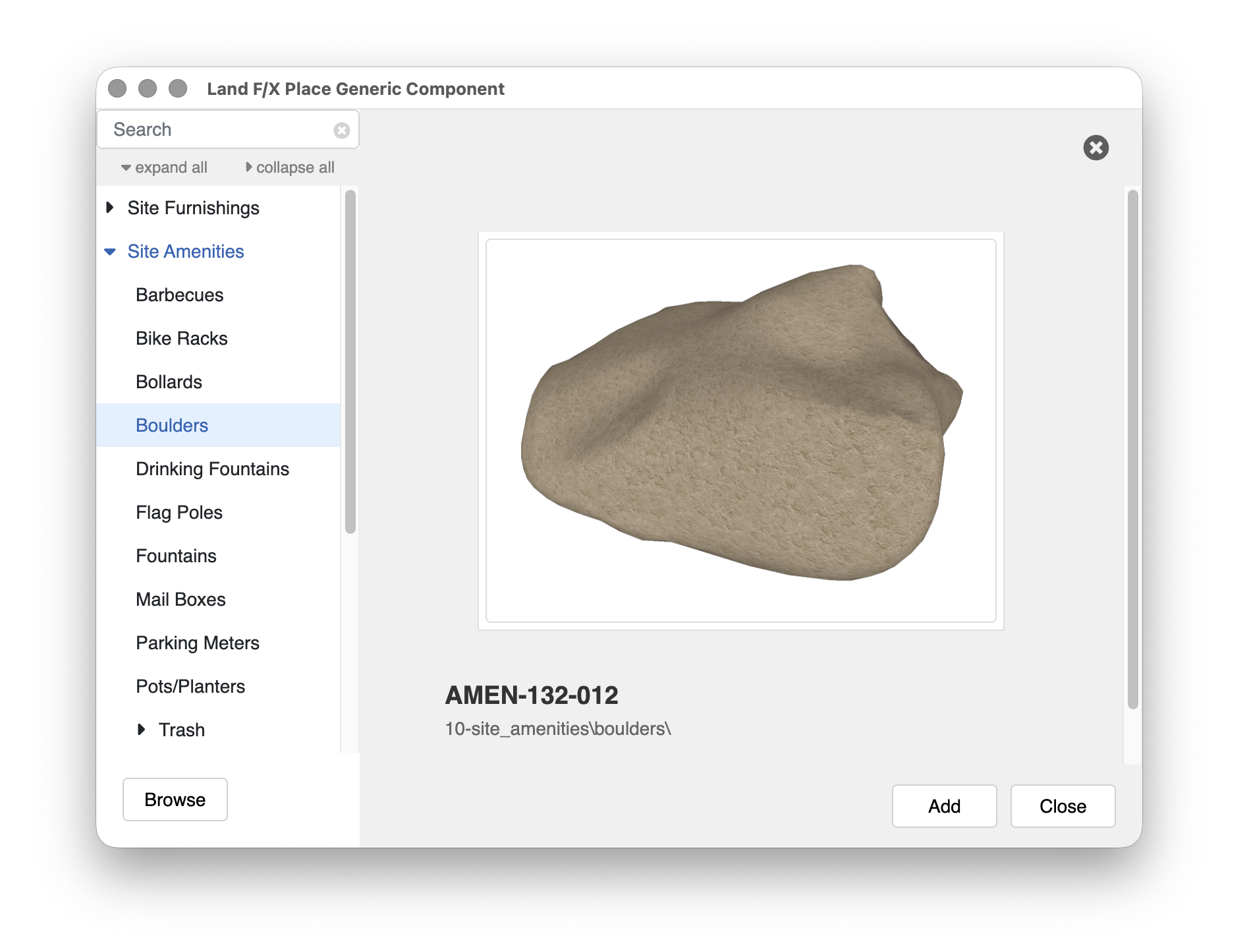Click the 10-site_amenities\boulders\ path text
1249x932 pixels.
(x=558, y=728)
